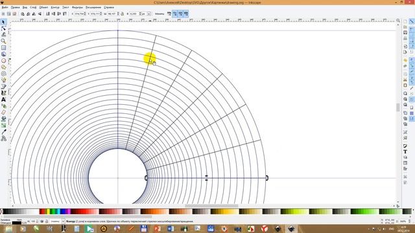Select the Eraser tool
Viewport: 415px width, 233px height.
click(3, 113)
